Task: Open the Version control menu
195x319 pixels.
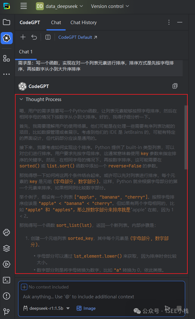Action: click(110, 6)
